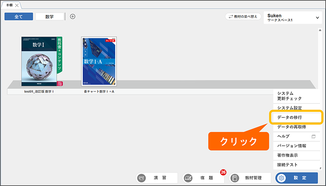Choose システム設定 from the menu
Screen dimensions: 326x186
tap(289, 107)
